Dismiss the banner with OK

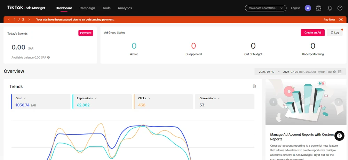click(x=341, y=20)
